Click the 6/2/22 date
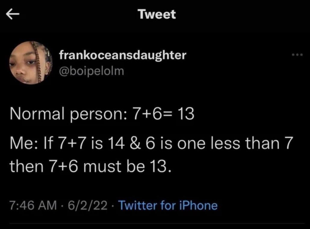310x229 pixels. (88, 206)
